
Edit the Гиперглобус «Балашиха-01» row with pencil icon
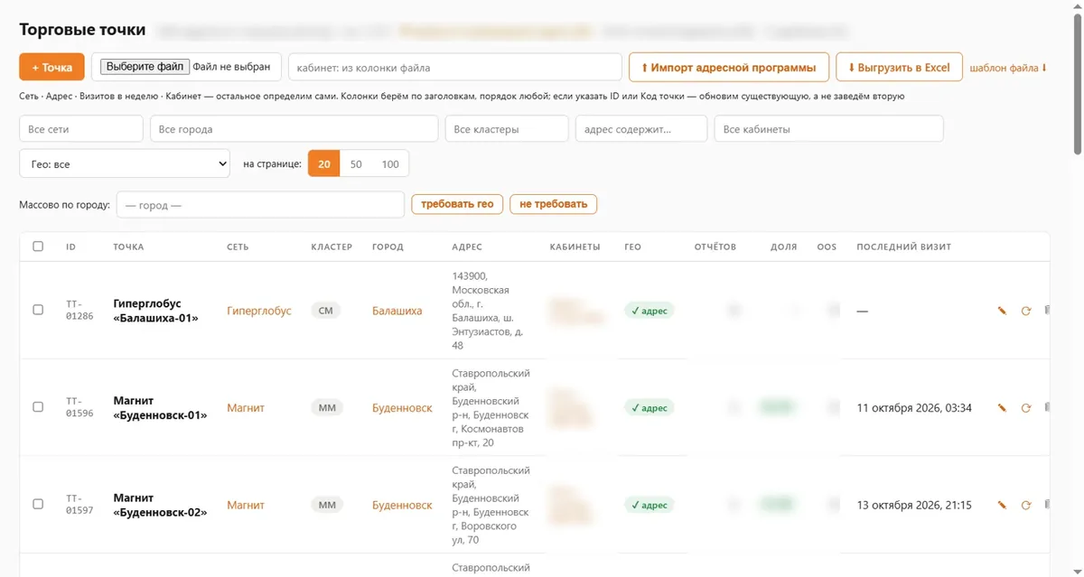(1002, 311)
